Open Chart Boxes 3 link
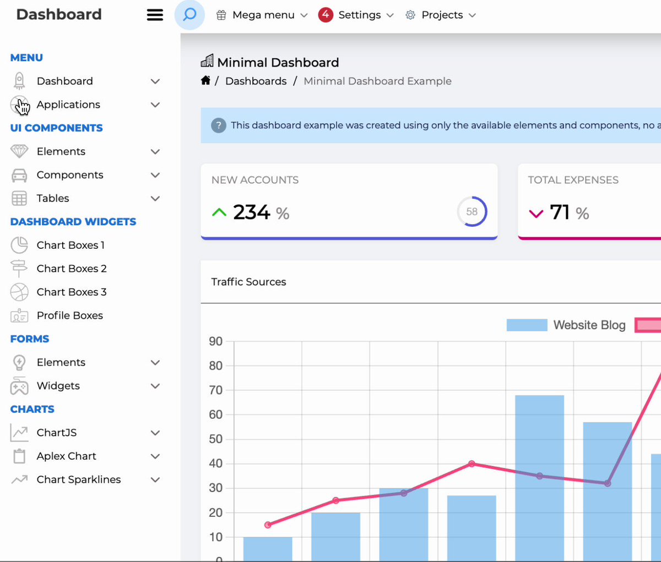This screenshot has height=562, width=661. click(72, 292)
